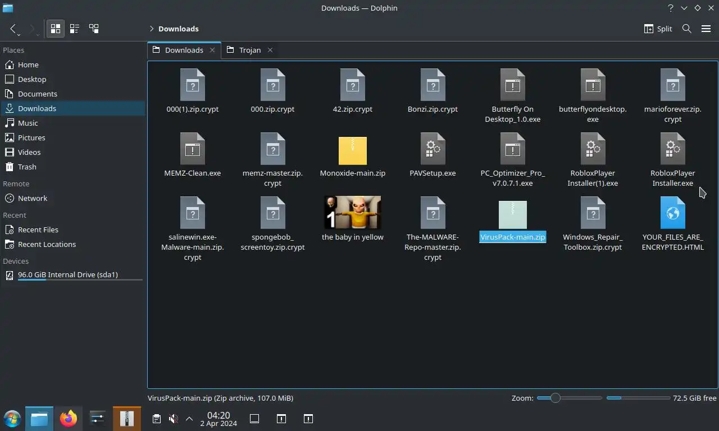Viewport: 719px width, 431px height.
Task: Open Home in Places
Action: coord(72,65)
